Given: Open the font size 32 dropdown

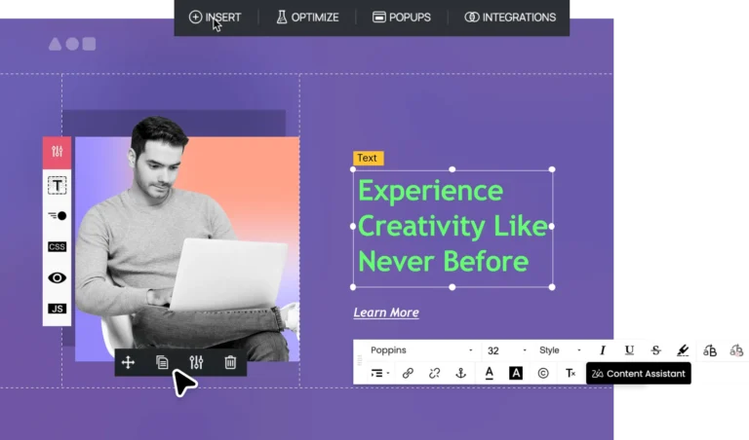Looking at the screenshot, I should [505, 350].
